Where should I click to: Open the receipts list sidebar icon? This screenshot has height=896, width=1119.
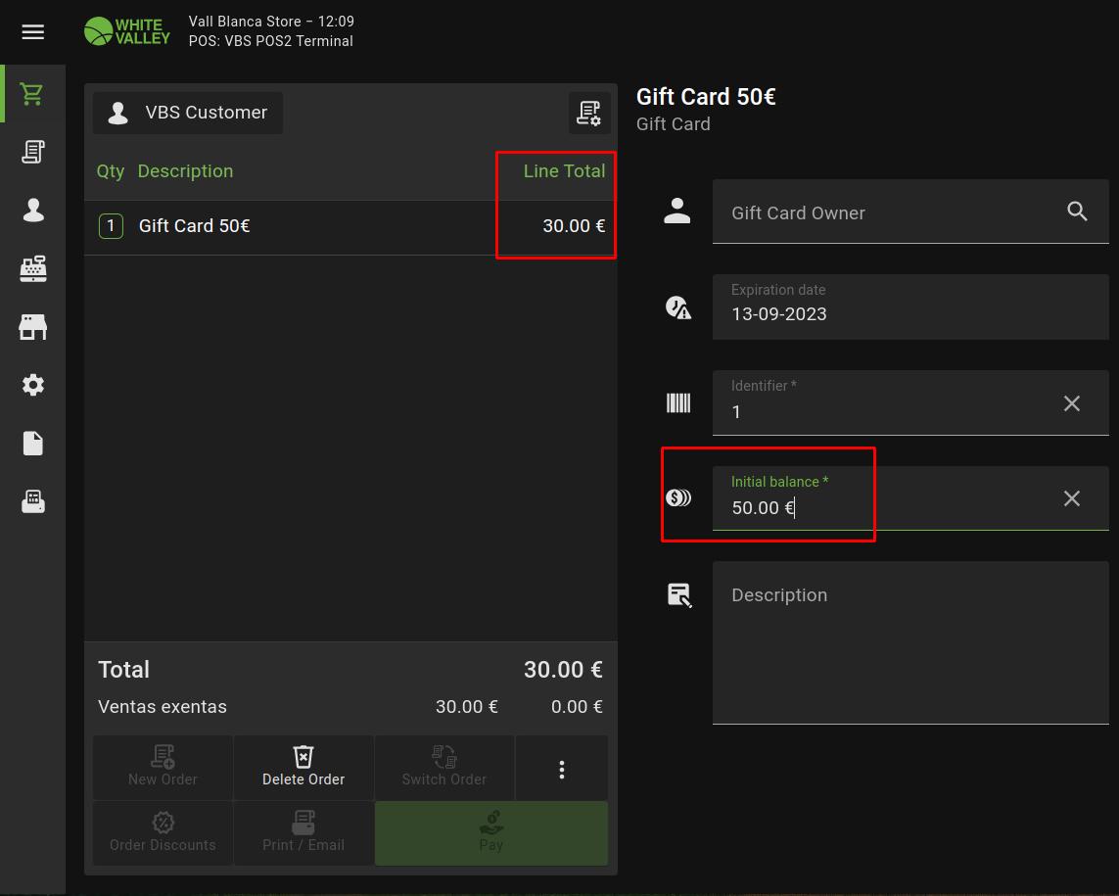click(x=32, y=152)
